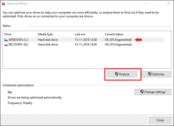
Task: Click the Analyze button
Action: (122, 74)
